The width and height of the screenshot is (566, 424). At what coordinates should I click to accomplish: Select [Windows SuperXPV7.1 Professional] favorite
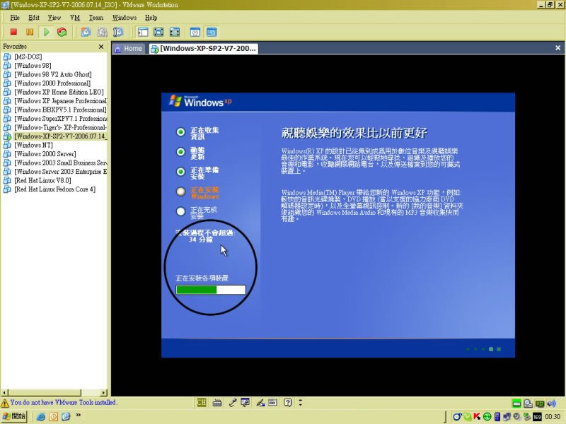point(61,119)
